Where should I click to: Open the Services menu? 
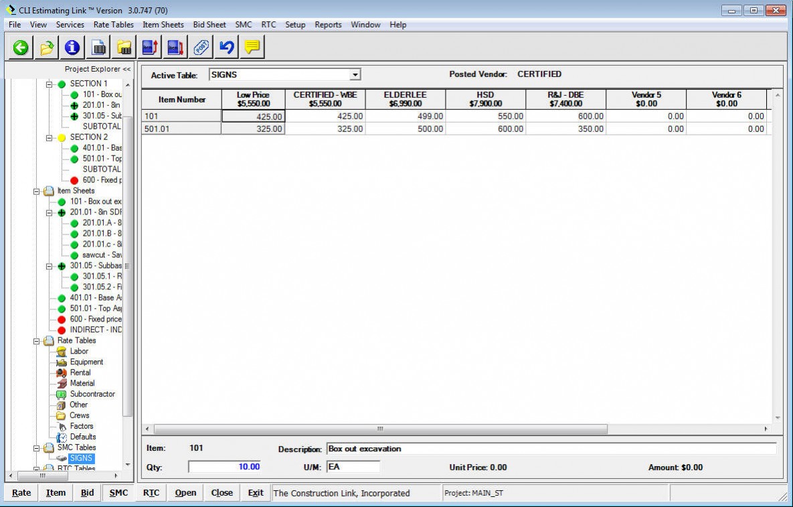[x=70, y=24]
